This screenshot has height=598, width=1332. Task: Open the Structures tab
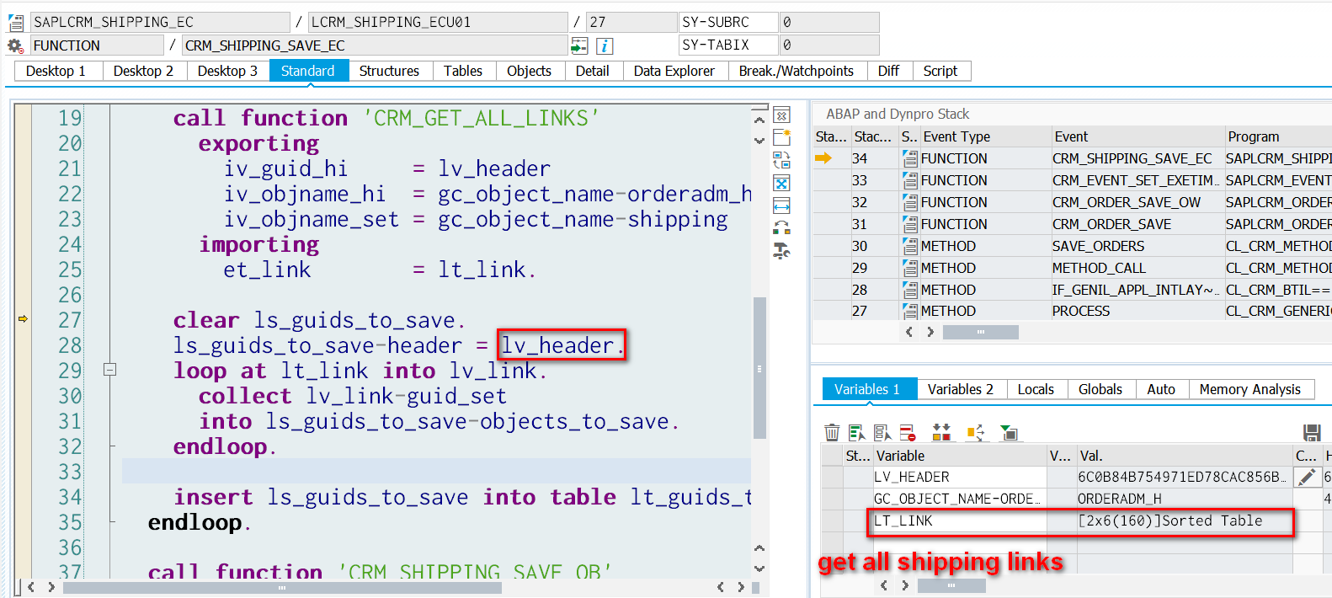point(389,71)
